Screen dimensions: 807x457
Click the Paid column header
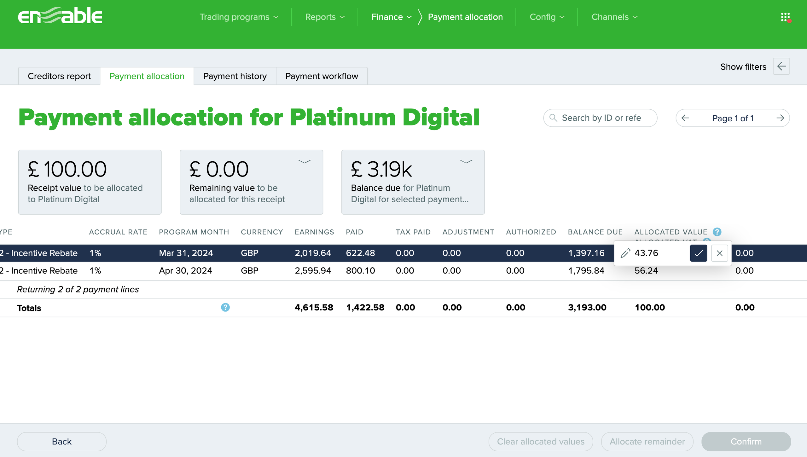tap(354, 232)
